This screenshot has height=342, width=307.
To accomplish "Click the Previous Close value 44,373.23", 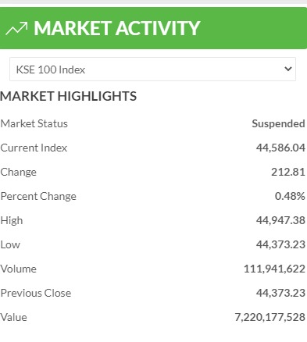I will [x=280, y=293].
